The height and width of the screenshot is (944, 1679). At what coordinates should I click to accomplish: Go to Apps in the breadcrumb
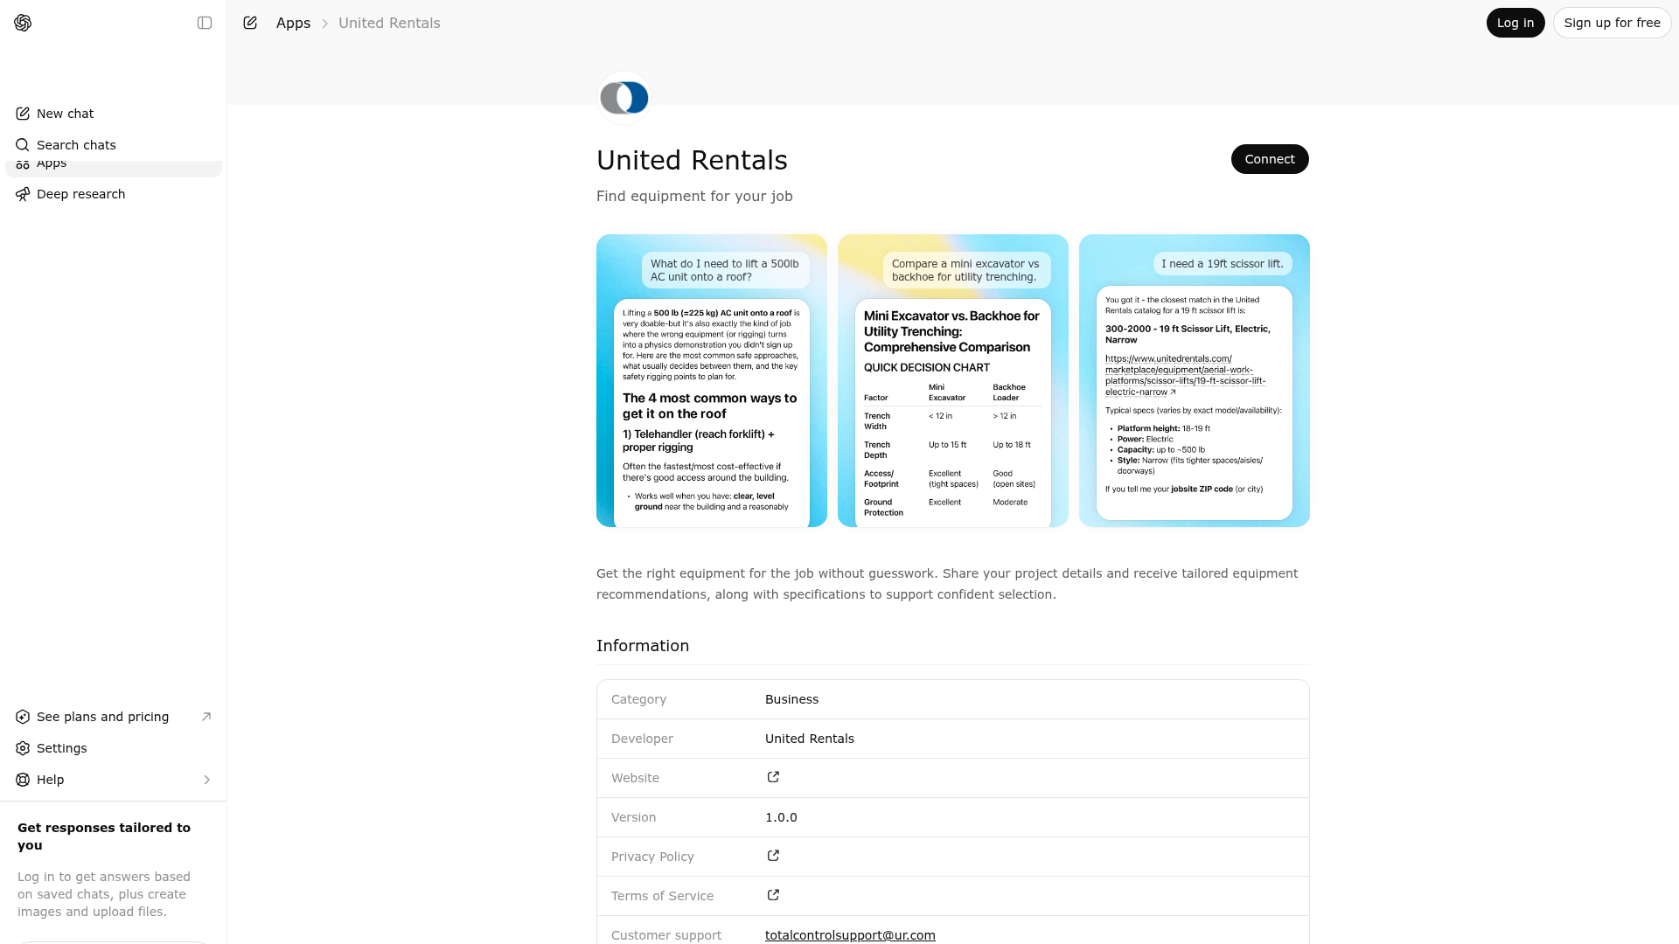point(293,23)
